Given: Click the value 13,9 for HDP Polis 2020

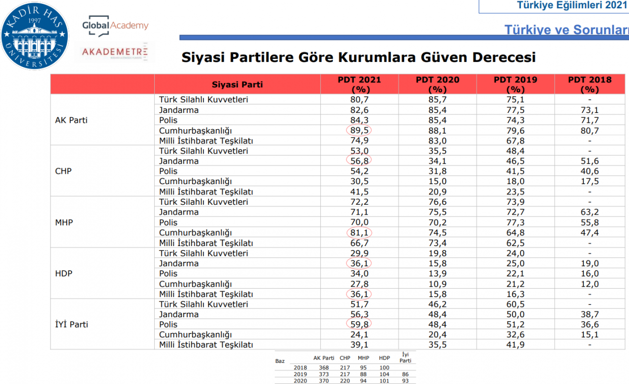Looking at the screenshot, I should [x=437, y=274].
